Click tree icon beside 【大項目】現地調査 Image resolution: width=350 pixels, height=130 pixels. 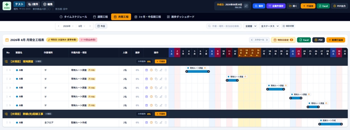pyautogui.click(x=6, y=62)
